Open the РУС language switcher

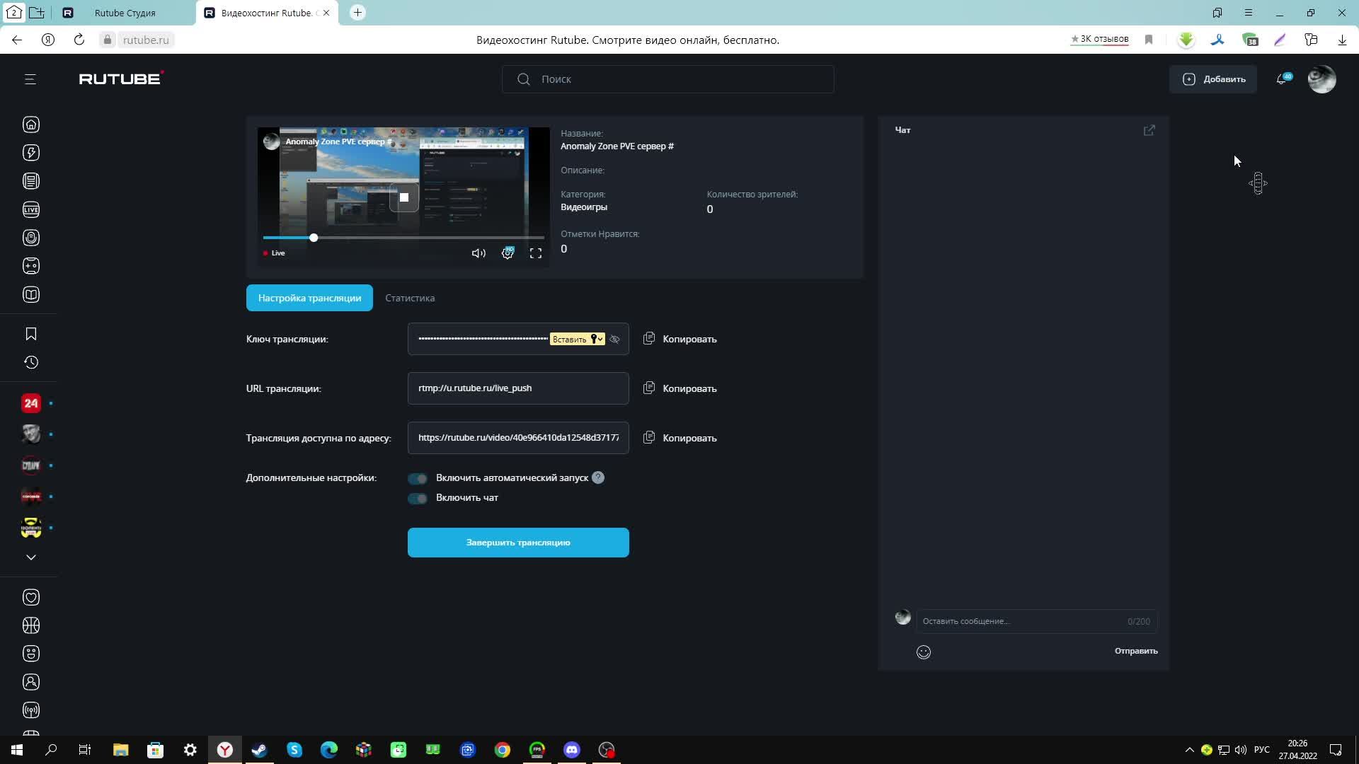point(1261,750)
